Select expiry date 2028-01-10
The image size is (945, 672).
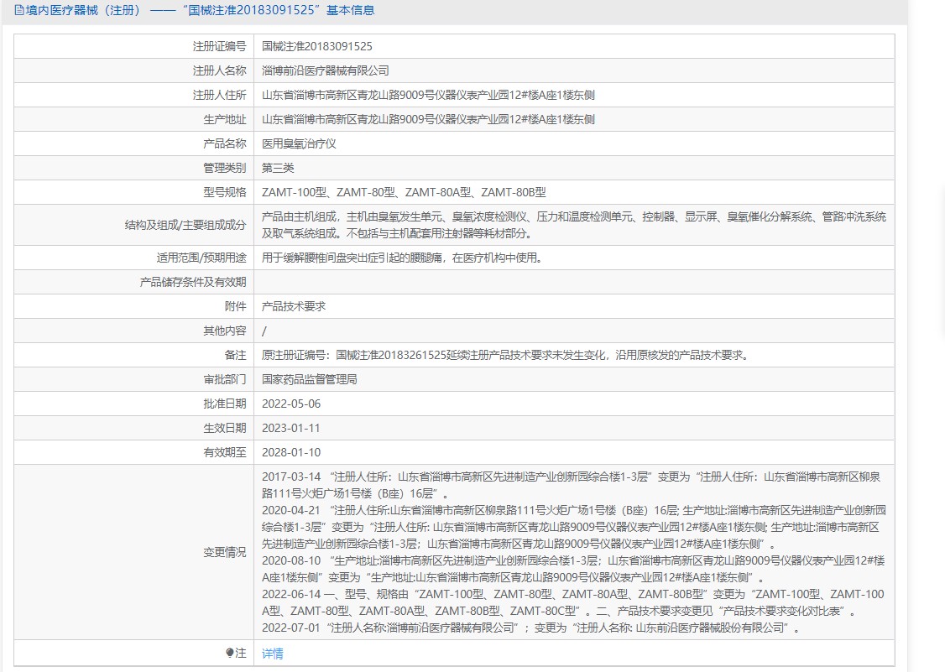[291, 453]
